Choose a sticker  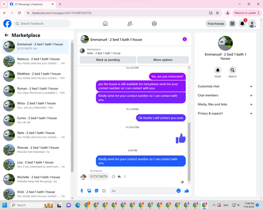97,191
